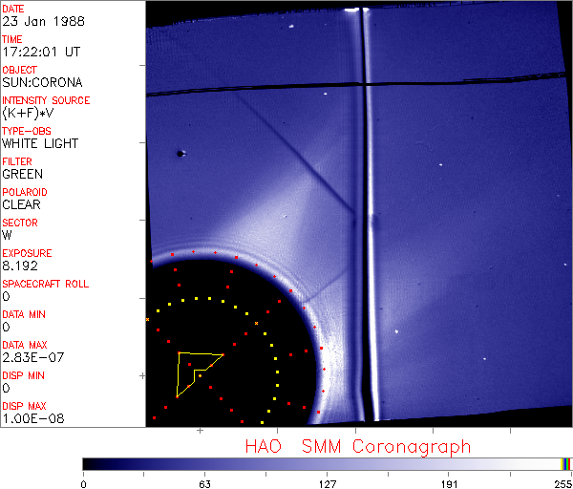Image resolution: width=573 pixels, height=489 pixels.
Task: Click the black left end of the color bar
Action: click(91, 463)
